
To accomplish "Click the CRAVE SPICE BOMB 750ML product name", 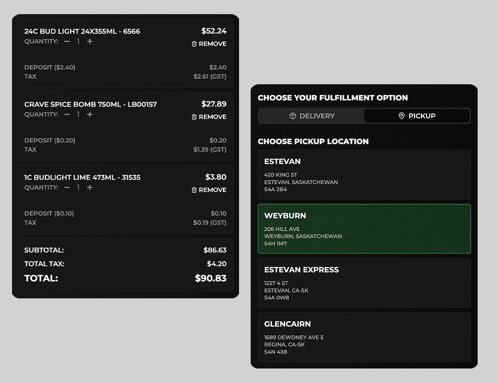I will coord(90,105).
